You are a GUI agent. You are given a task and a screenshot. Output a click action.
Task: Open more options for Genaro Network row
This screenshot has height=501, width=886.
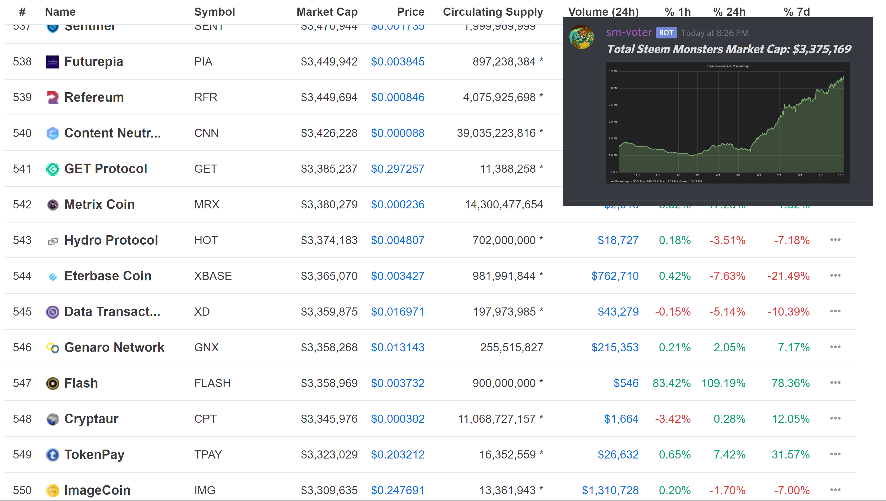click(x=835, y=347)
